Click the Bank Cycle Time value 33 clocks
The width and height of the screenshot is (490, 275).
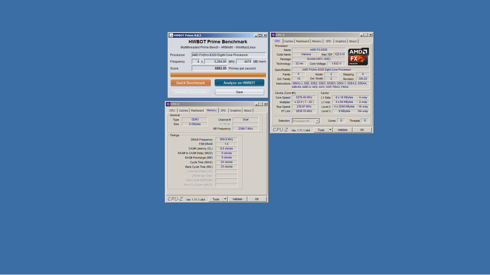(227, 167)
